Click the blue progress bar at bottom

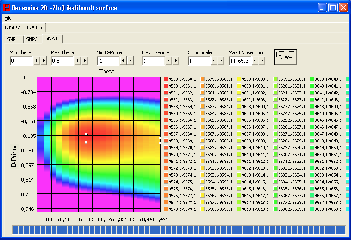point(179,230)
